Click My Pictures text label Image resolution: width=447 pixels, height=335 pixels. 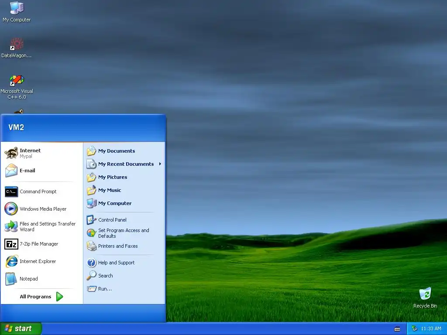point(113,177)
